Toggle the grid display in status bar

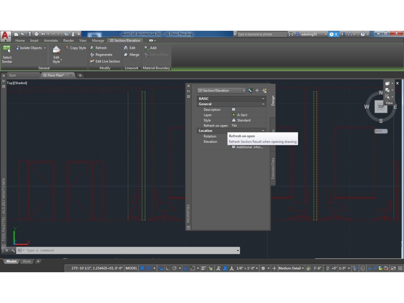click(x=142, y=268)
